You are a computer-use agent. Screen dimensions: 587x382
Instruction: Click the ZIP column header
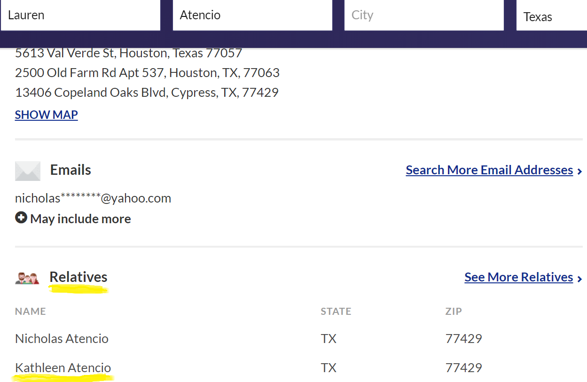tap(454, 312)
